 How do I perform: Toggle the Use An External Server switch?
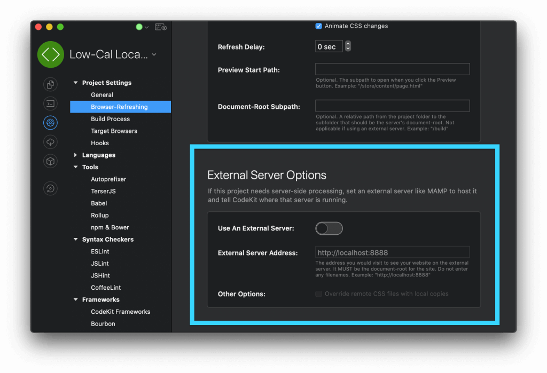(x=329, y=228)
